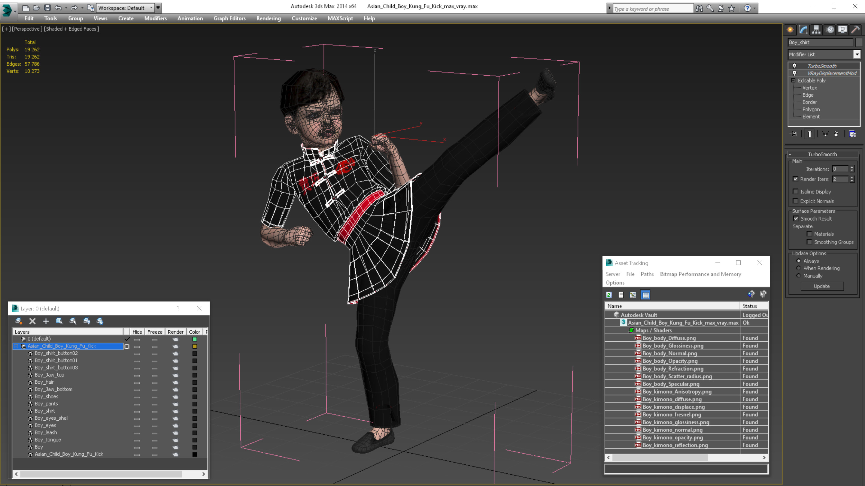Enable Separate by Smoothing Groups checkbox
Screen dimensions: 865x486
[x=809, y=242]
